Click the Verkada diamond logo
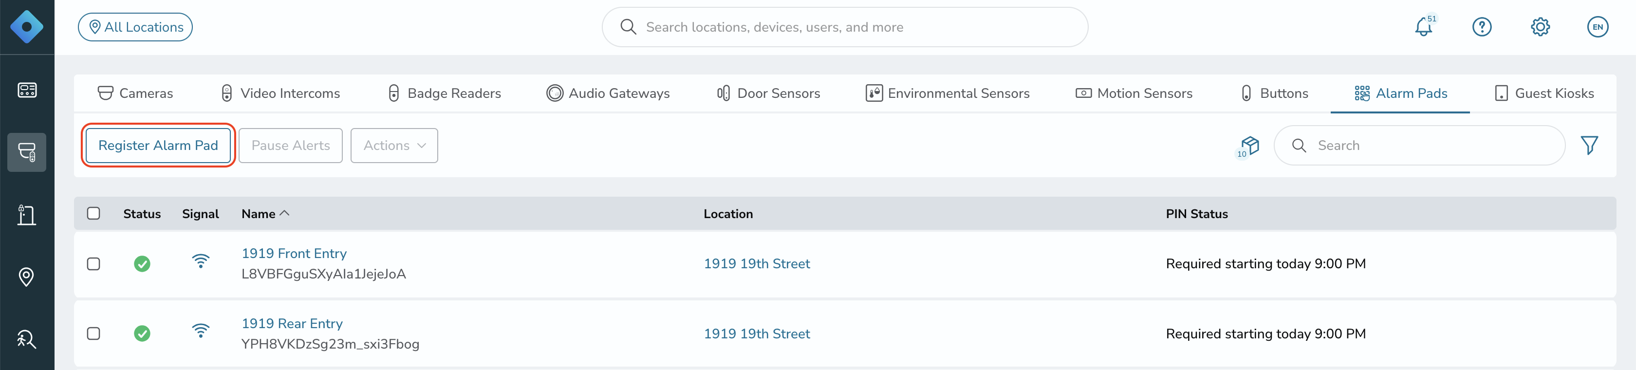The image size is (1636, 370). point(27,27)
